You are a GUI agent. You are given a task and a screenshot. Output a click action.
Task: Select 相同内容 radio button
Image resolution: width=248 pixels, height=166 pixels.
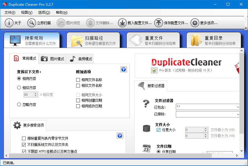[x=19, y=79]
